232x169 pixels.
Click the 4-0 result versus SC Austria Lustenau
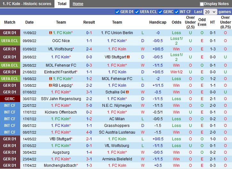pos(89,132)
